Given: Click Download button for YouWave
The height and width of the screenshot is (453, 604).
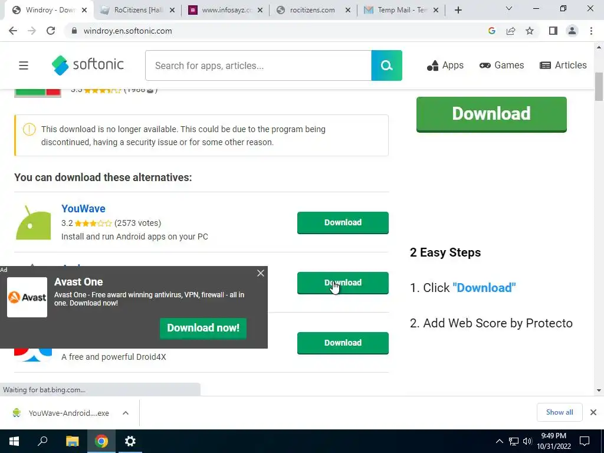Looking at the screenshot, I should pyautogui.click(x=343, y=222).
